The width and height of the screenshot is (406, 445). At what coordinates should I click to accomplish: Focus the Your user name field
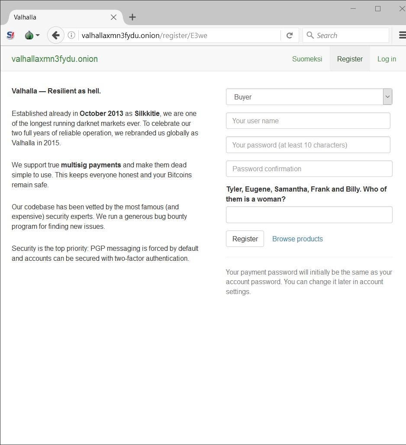308,121
